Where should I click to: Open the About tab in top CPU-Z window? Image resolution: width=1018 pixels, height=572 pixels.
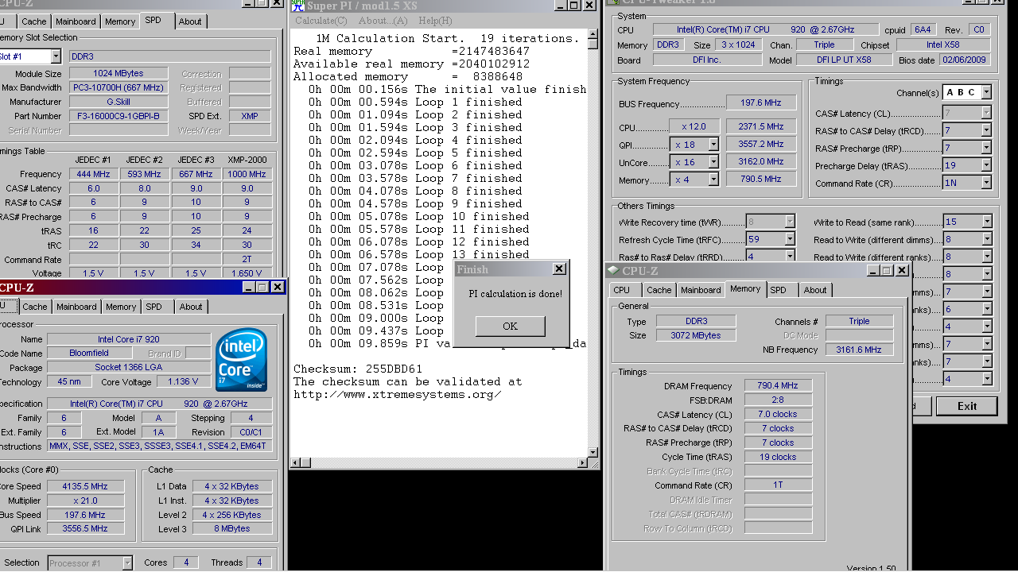190,21
